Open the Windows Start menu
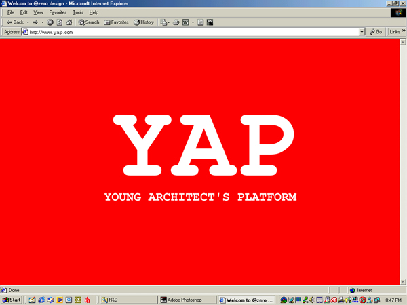407x305 pixels. 12,300
